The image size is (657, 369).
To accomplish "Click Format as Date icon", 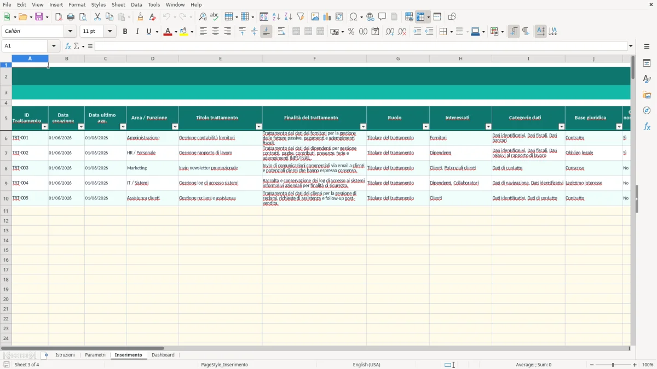I will click(375, 32).
